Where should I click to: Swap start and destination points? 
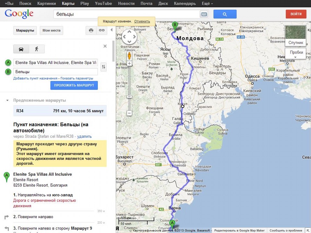104,67
